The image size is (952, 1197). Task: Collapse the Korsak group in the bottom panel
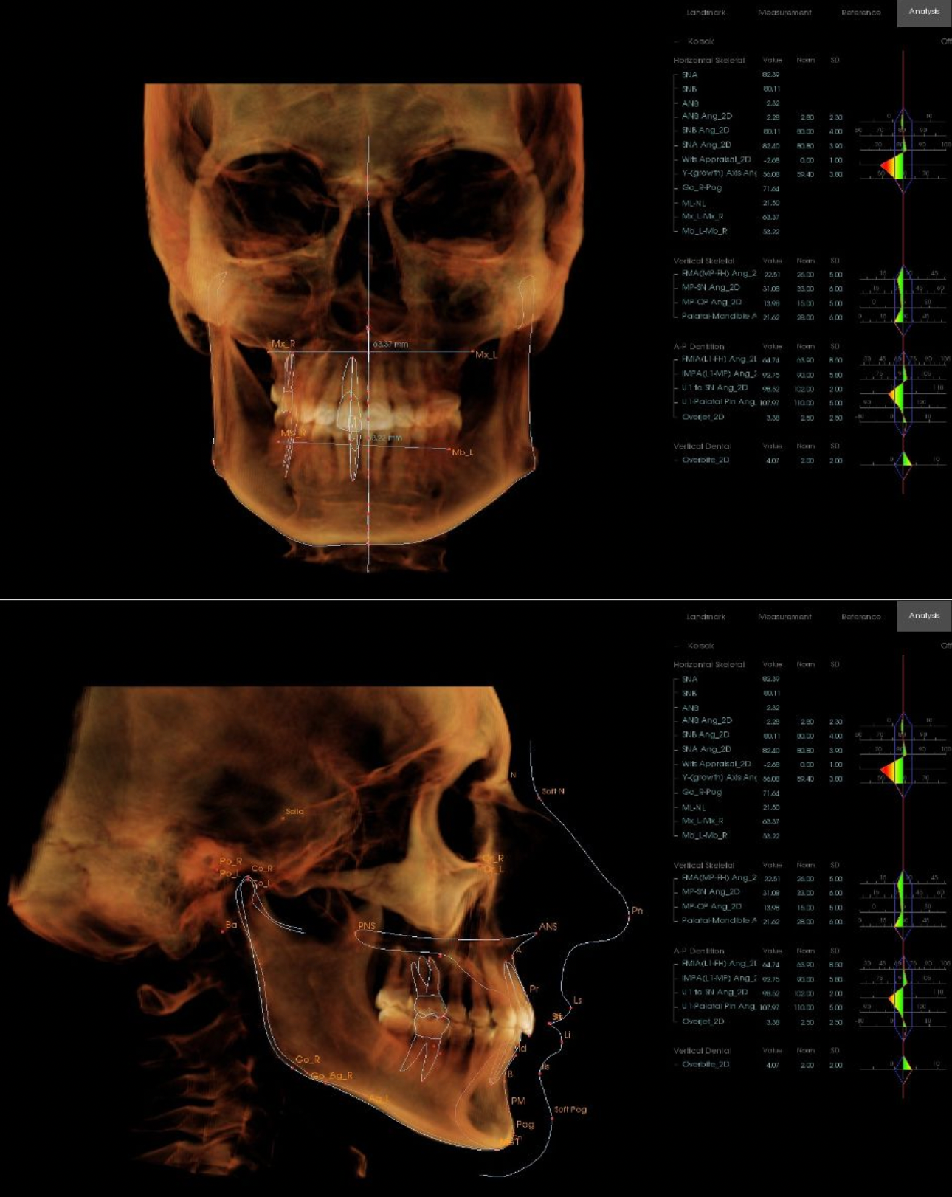pos(677,646)
